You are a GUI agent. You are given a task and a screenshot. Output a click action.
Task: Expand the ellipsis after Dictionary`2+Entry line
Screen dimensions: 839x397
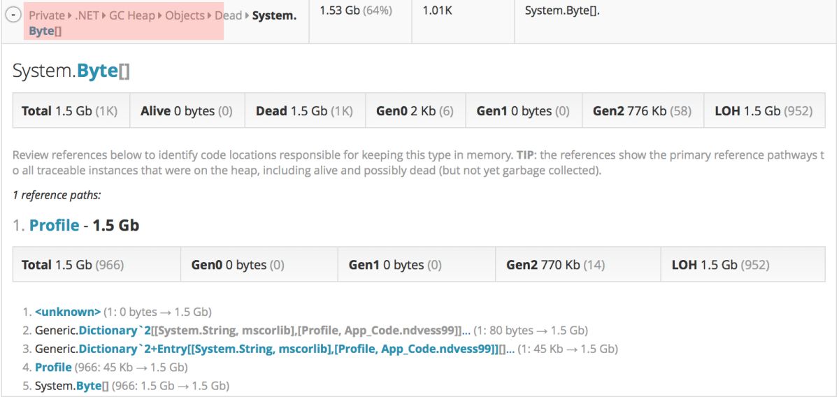pyautogui.click(x=510, y=349)
